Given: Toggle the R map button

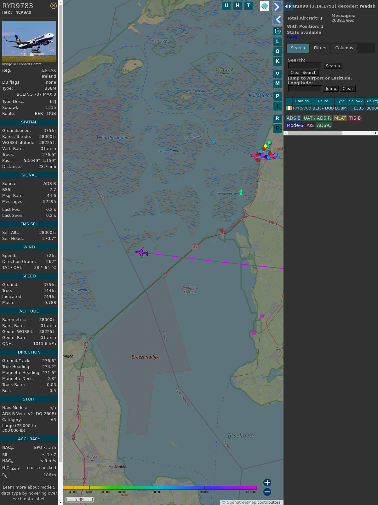Looking at the screenshot, I should (278, 119).
